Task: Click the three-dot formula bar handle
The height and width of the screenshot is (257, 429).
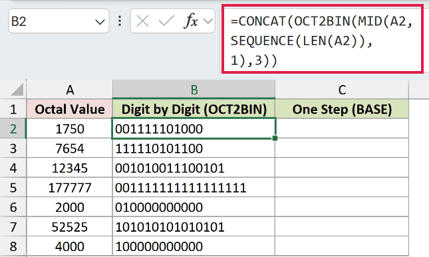Action: click(x=120, y=21)
